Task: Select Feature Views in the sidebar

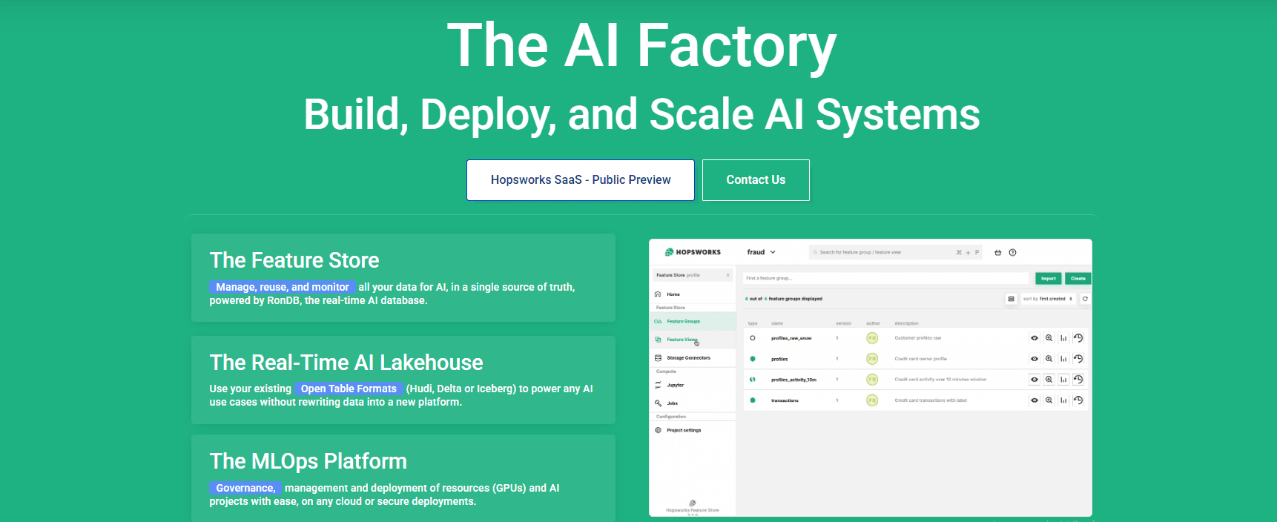Action: 682,340
